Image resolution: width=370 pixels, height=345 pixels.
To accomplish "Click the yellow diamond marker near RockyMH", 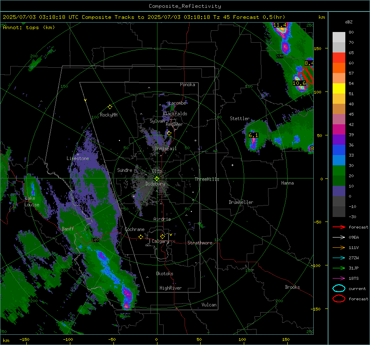I will click(x=110, y=107).
